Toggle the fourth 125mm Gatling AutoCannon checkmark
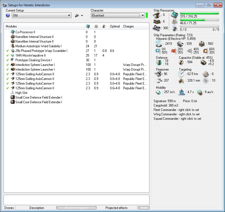The width and height of the screenshot is (225, 212). coord(7,88)
